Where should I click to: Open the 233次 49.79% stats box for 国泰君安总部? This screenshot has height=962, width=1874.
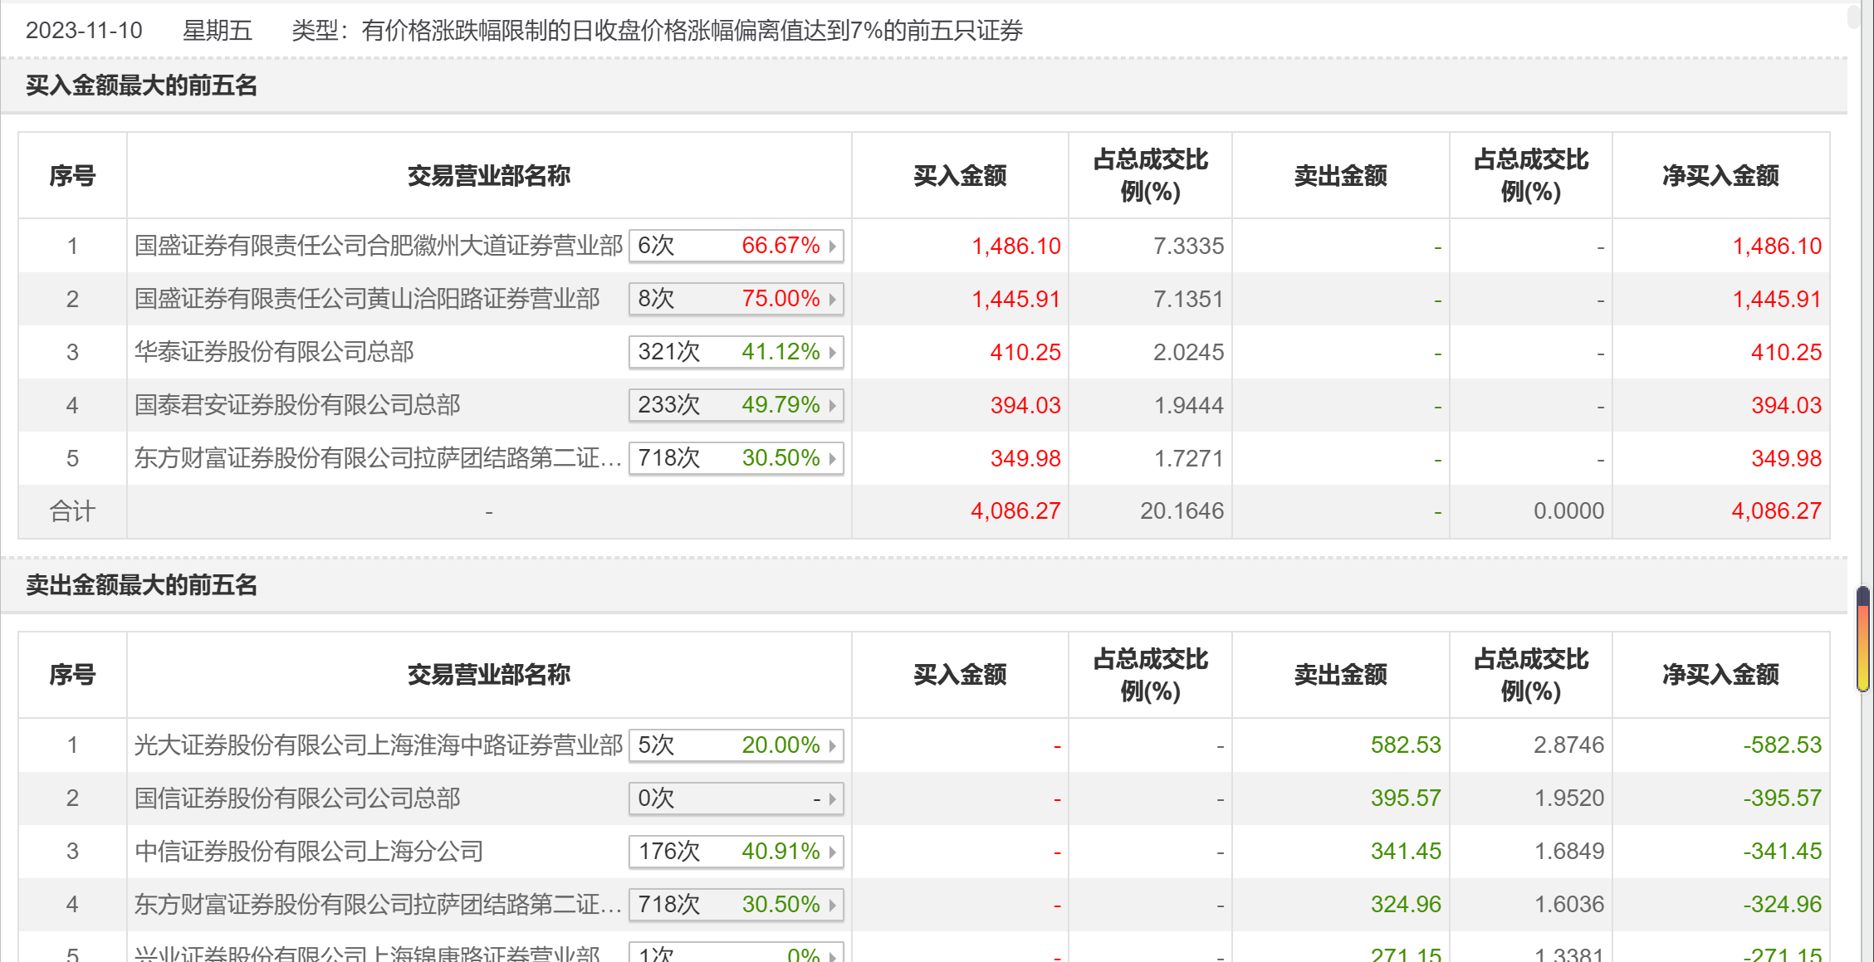point(736,406)
